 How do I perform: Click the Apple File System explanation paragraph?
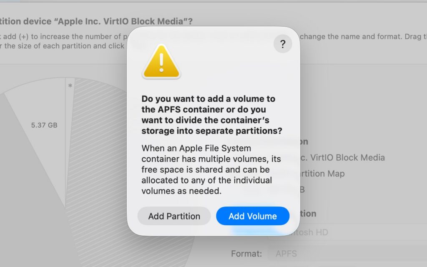pos(211,169)
